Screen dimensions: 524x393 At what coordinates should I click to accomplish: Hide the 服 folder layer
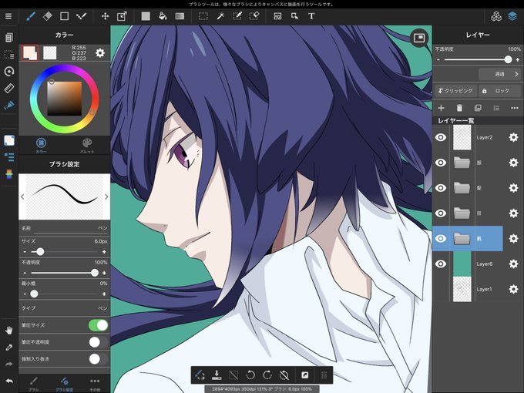coord(441,163)
